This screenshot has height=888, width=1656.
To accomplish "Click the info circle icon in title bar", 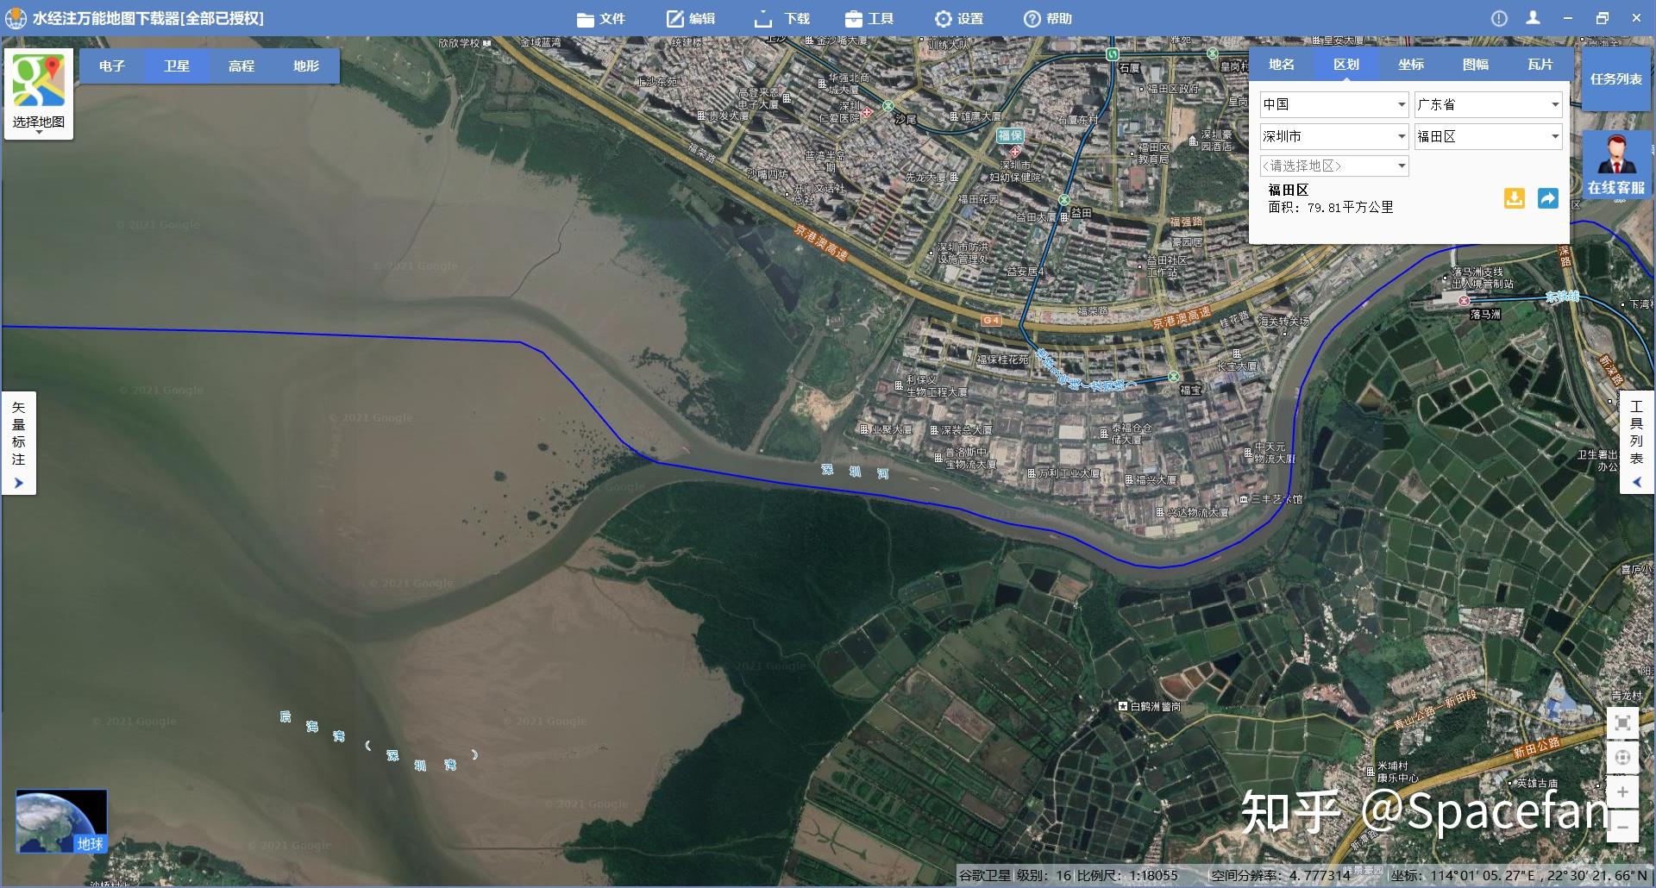I will 1499,18.
